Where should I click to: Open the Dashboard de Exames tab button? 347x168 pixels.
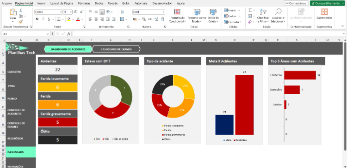tap(116, 49)
